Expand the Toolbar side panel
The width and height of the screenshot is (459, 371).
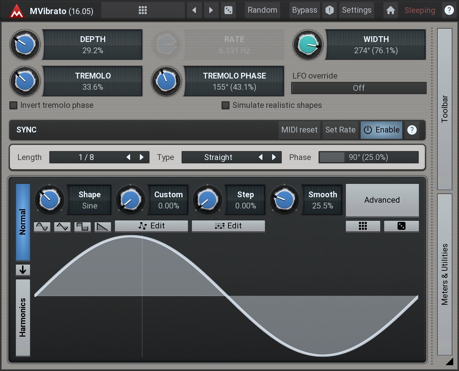point(445,109)
